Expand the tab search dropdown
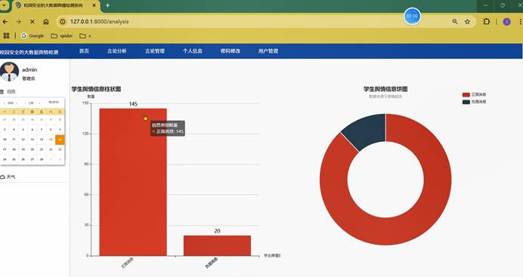Image resolution: width=523 pixels, height=277 pixels. coord(4,5)
